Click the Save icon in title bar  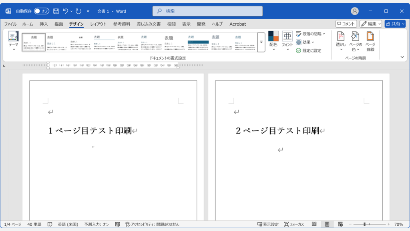[56, 11]
